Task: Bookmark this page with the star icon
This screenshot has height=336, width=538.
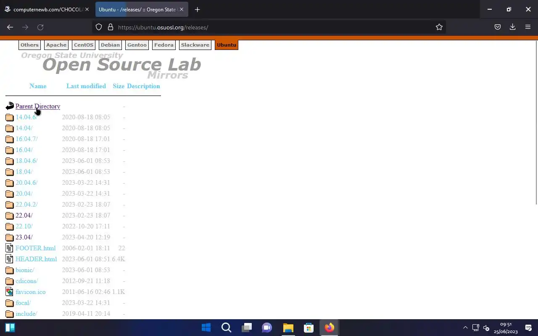Action: click(x=439, y=27)
